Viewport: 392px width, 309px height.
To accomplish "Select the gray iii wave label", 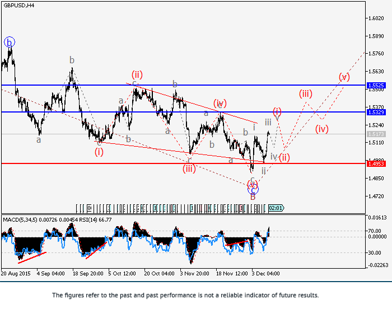I will (x=268, y=122).
